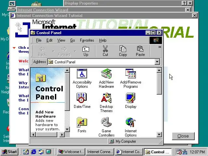Click the network tray icon
The width and height of the screenshot is (208, 156).
(x=185, y=152)
